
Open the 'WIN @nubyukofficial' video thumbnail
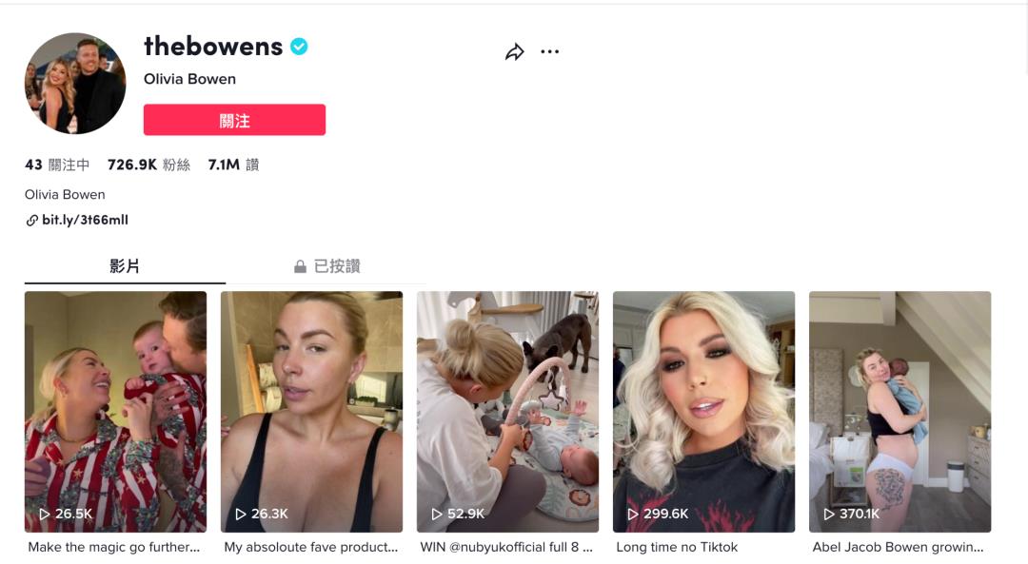coord(507,412)
